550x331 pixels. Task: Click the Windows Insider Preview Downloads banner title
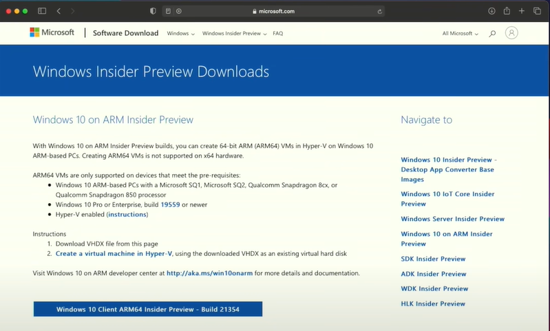(151, 72)
